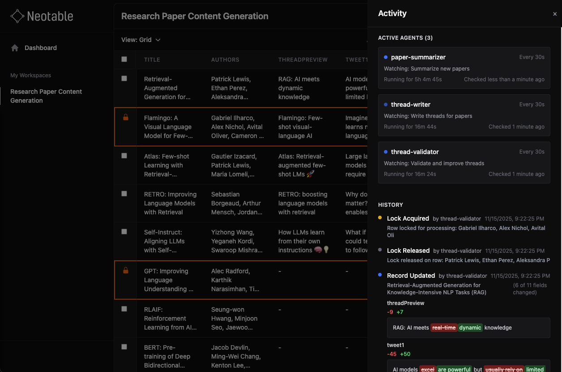Toggle the select-all checkbox in the table header
Image resolution: width=562 pixels, height=372 pixels.
coord(124,59)
